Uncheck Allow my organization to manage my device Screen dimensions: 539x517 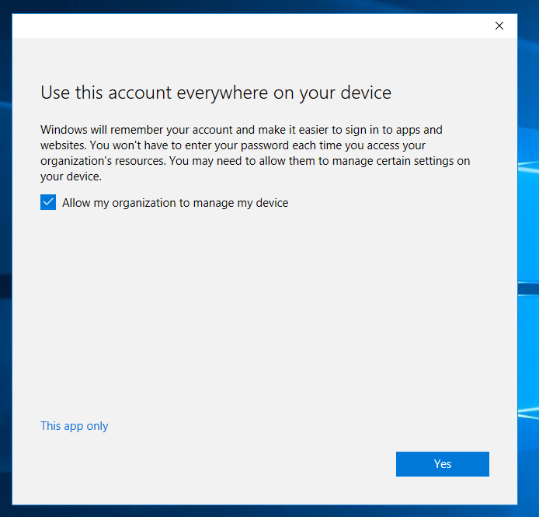48,202
